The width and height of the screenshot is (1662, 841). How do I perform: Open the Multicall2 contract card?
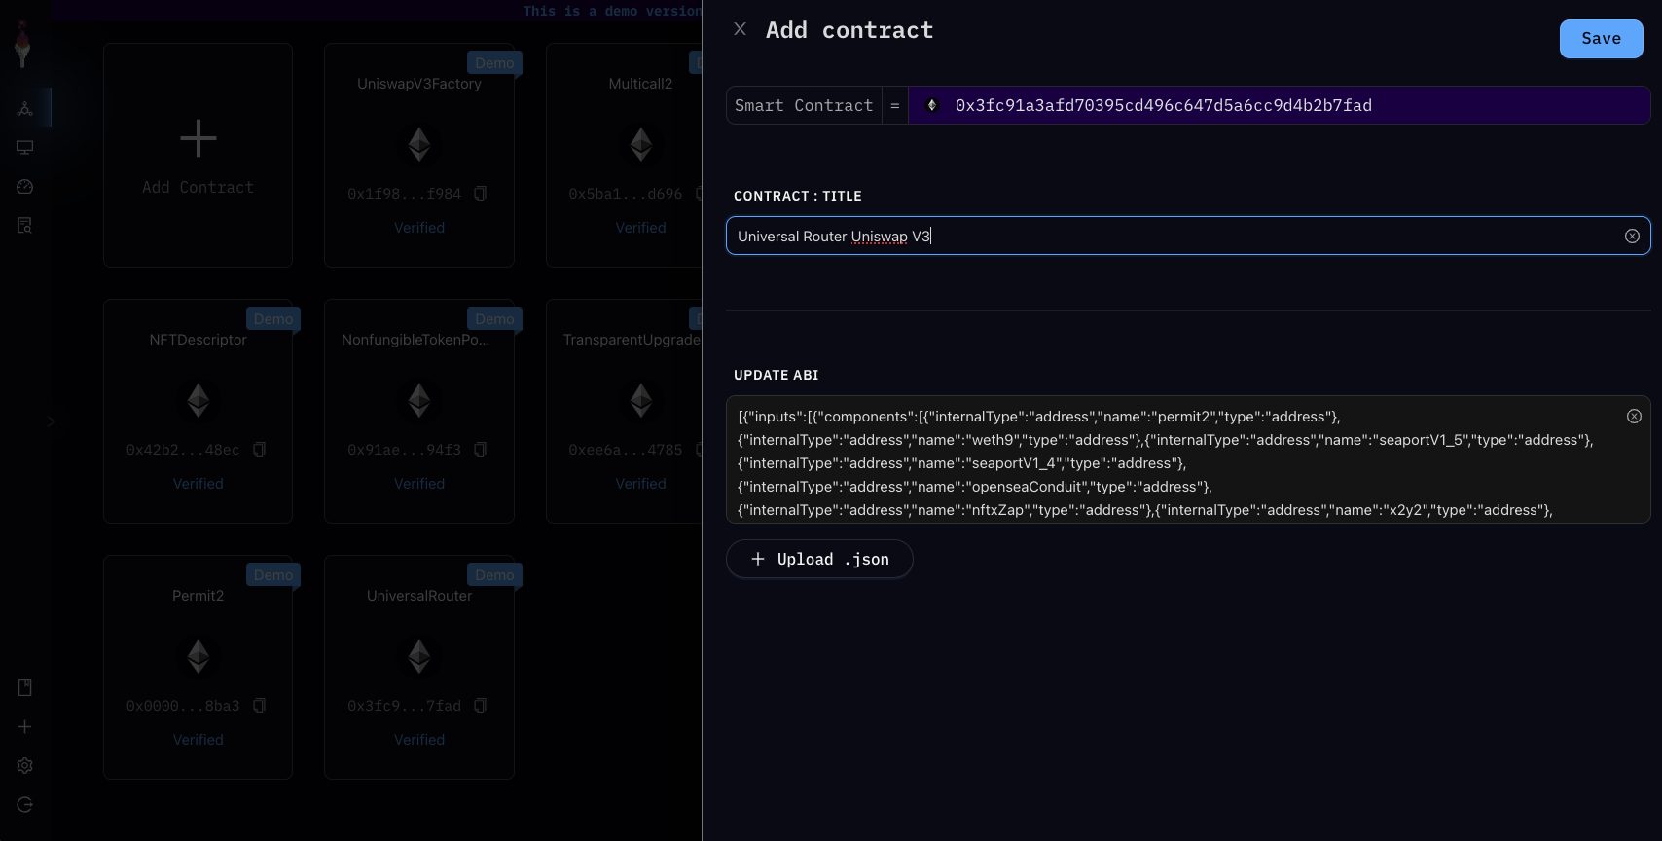624,155
